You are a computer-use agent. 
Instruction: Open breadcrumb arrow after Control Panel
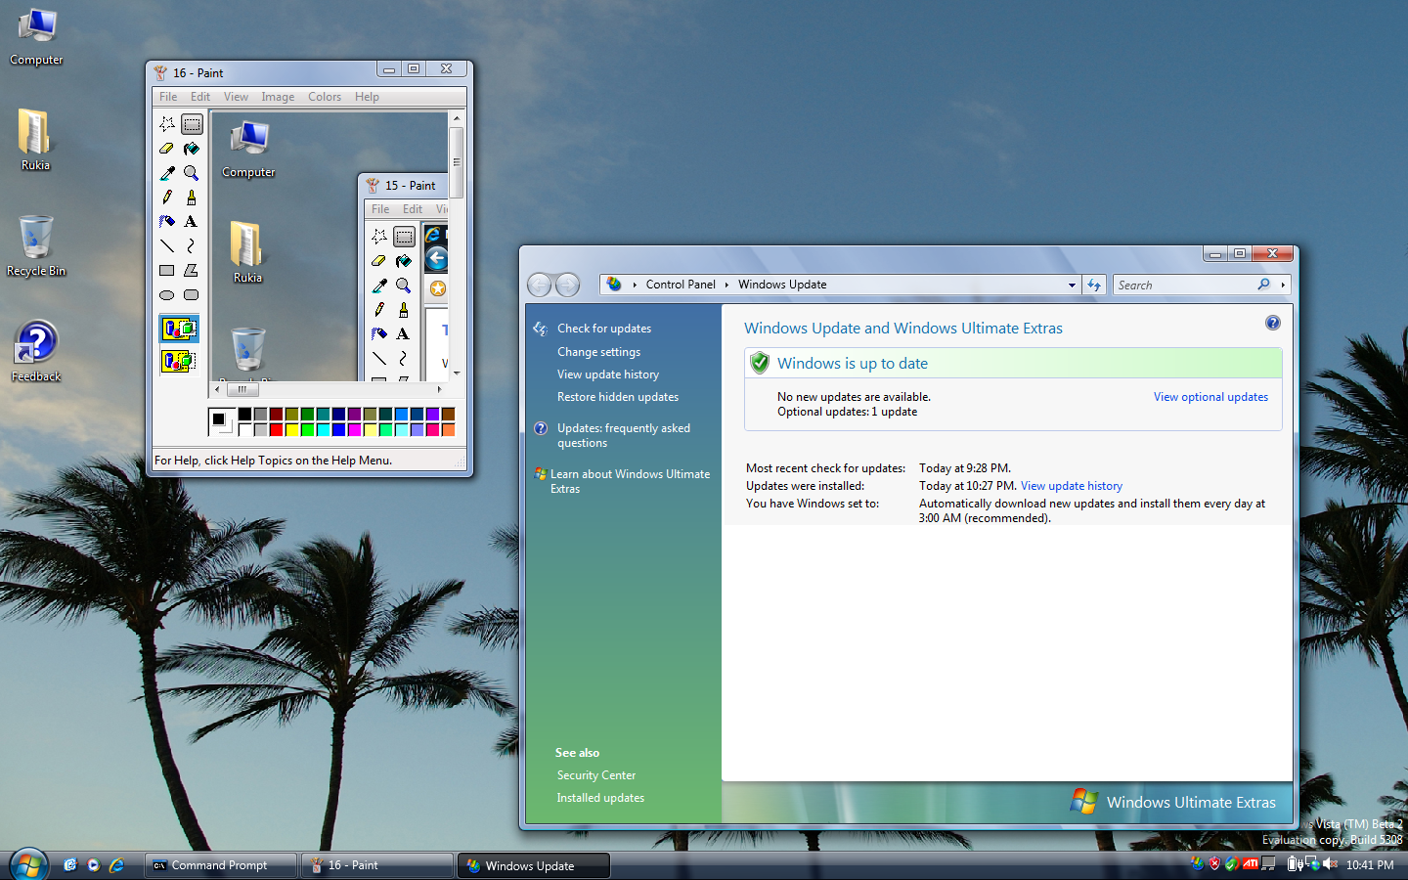tap(726, 285)
